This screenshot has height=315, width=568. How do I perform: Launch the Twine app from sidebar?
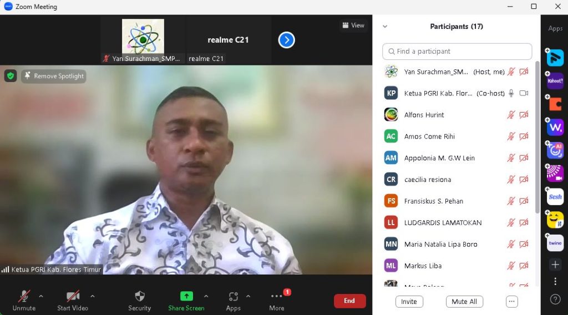point(555,243)
